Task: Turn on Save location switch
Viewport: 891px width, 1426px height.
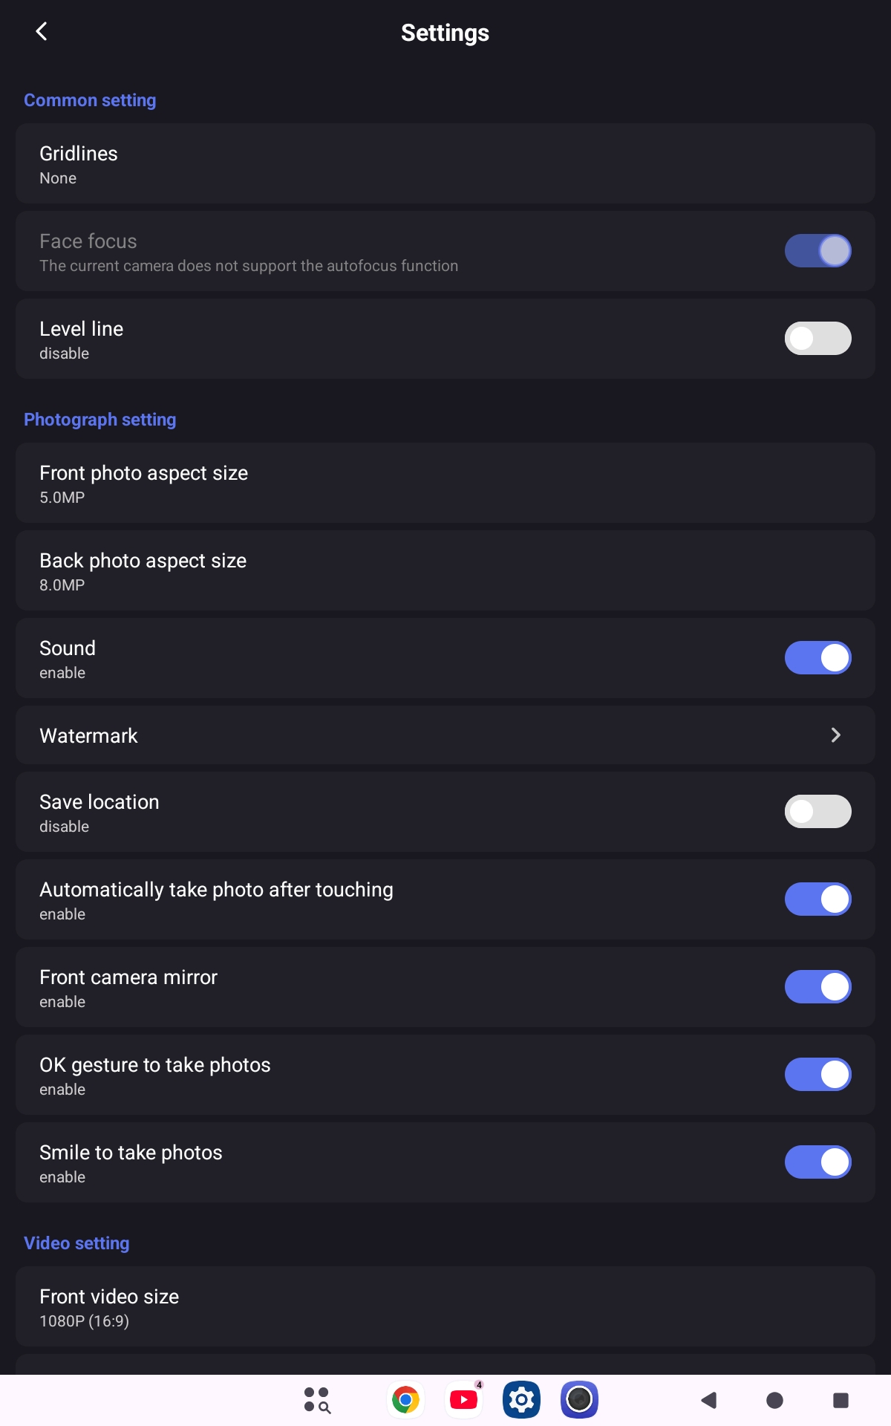Action: (817, 812)
